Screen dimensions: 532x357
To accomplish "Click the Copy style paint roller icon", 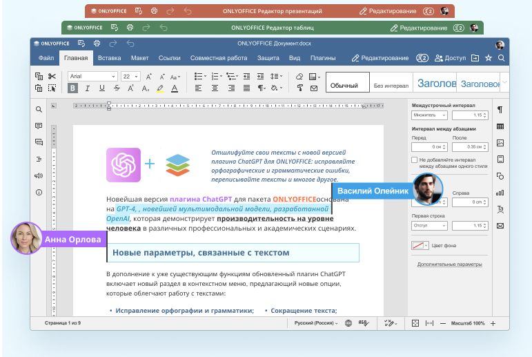I will [x=300, y=88].
